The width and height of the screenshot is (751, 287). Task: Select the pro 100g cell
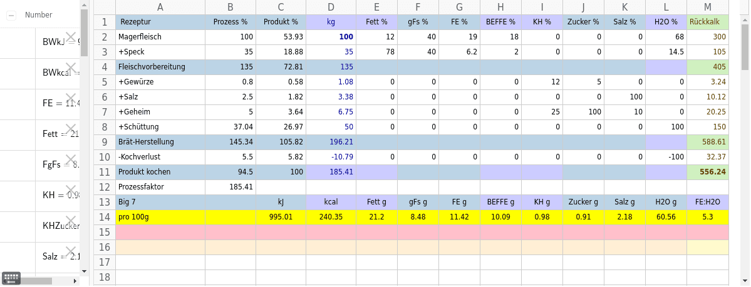click(160, 217)
